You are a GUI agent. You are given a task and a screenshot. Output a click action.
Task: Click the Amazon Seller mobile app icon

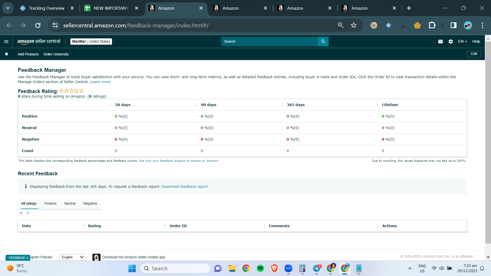pos(96,257)
